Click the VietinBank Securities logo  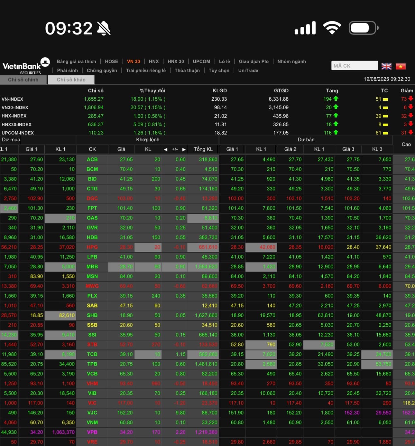click(26, 66)
